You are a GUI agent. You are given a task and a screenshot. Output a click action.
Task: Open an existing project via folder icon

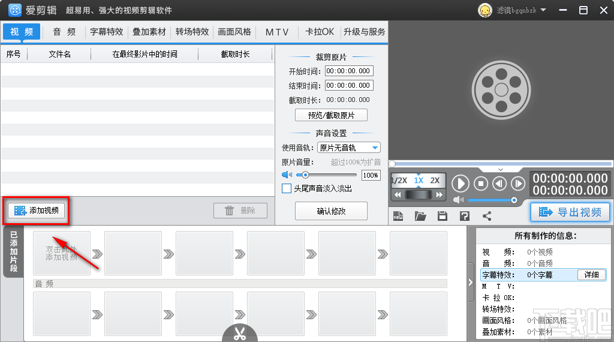420,216
